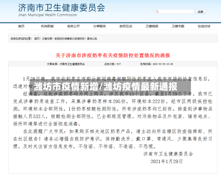Click the 首页 breadcrumb link
The height and width of the screenshot is (175, 221).
[37, 38]
